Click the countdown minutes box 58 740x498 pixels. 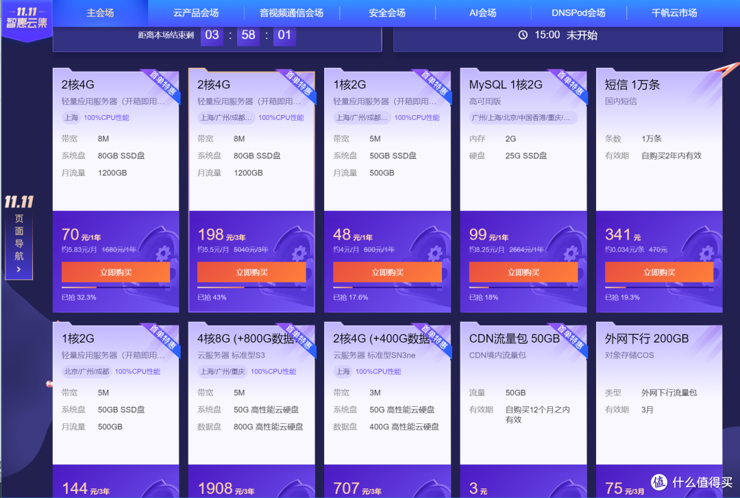[x=248, y=35]
